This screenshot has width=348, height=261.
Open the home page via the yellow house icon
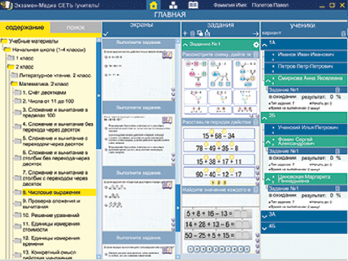tap(153, 5)
